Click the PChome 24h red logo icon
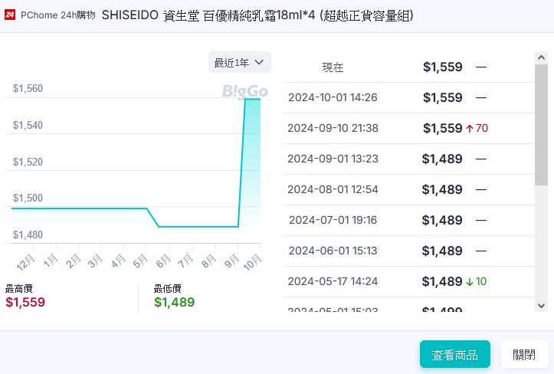The height and width of the screenshot is (374, 554). point(11,15)
